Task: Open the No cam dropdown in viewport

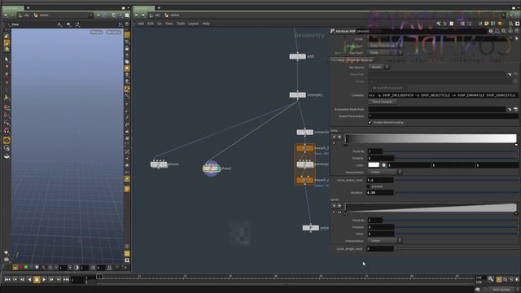Action: pyautogui.click(x=113, y=32)
